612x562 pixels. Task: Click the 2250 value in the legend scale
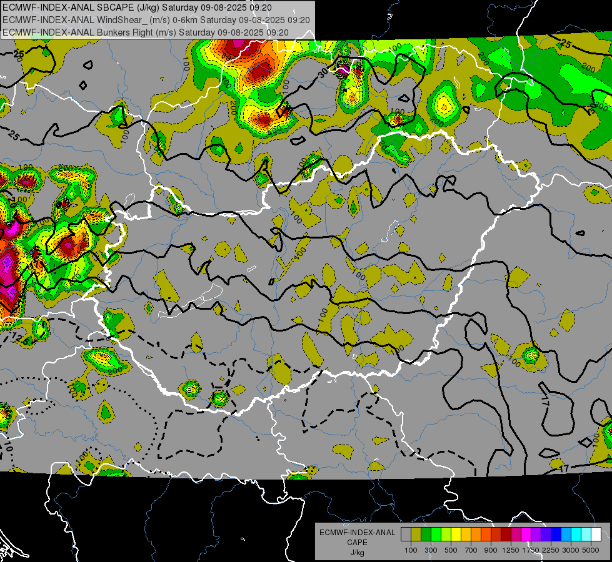[x=551, y=550]
